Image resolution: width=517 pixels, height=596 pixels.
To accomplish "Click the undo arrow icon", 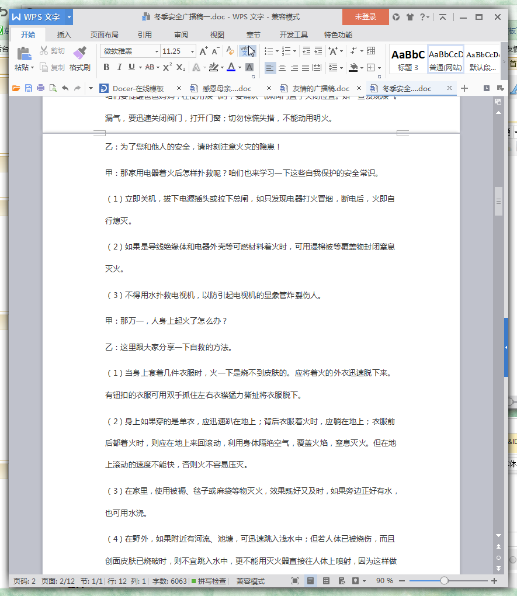I will (x=65, y=89).
